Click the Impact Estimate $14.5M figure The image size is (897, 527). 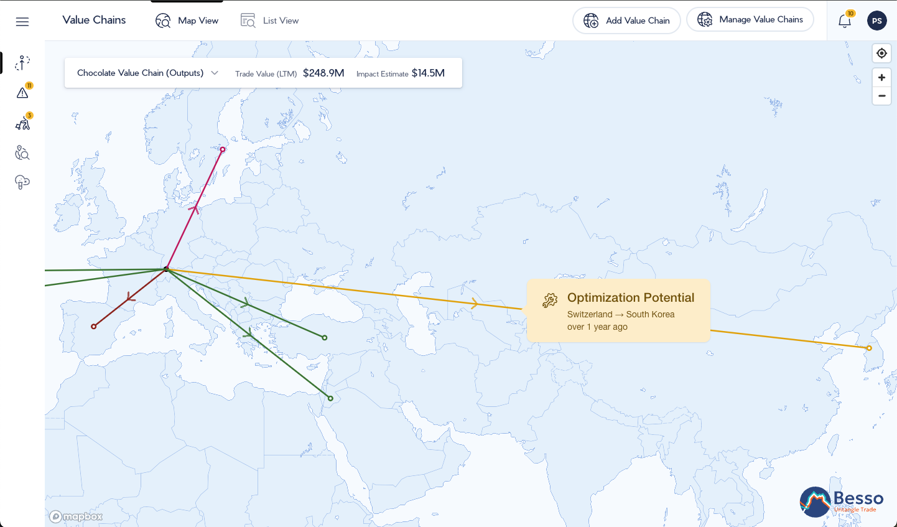[x=428, y=73]
